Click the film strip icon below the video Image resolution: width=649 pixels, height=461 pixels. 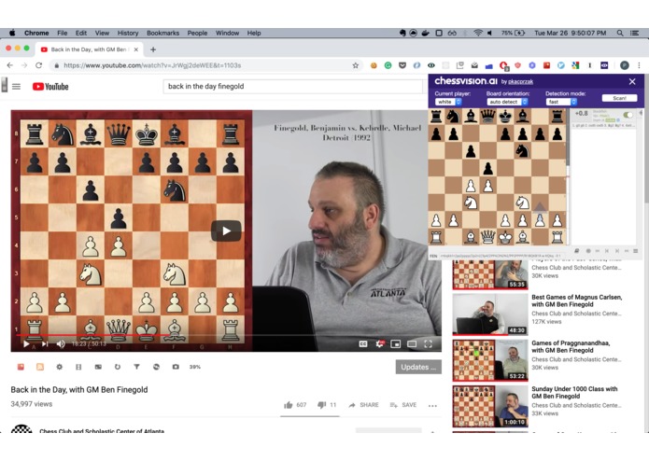pyautogui.click(x=78, y=367)
